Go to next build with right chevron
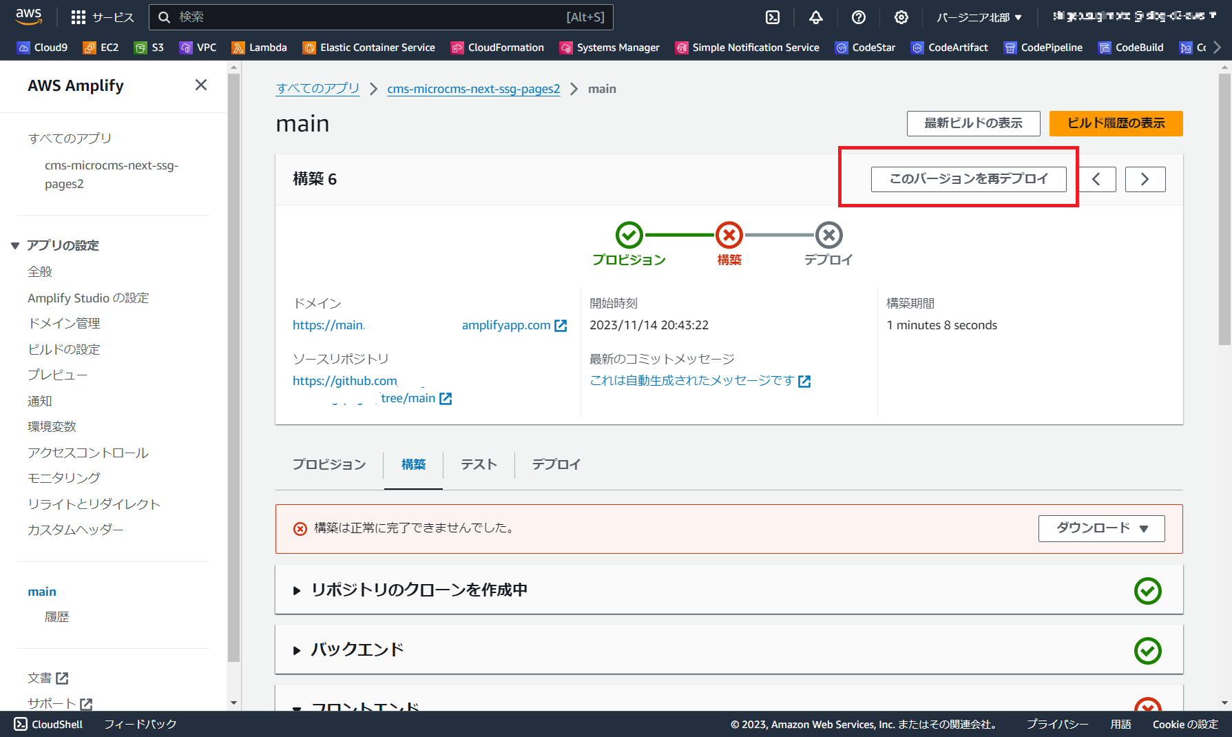This screenshot has width=1232, height=737. click(1145, 179)
